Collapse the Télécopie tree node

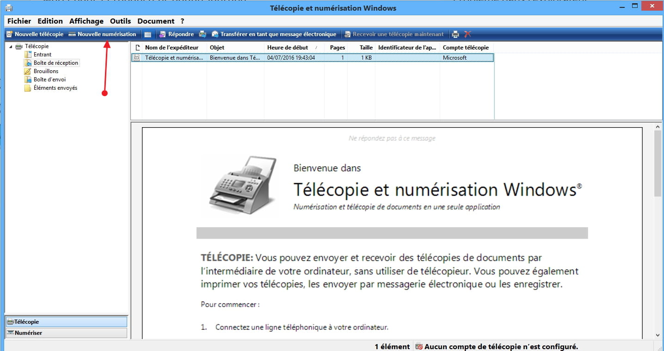[11, 46]
